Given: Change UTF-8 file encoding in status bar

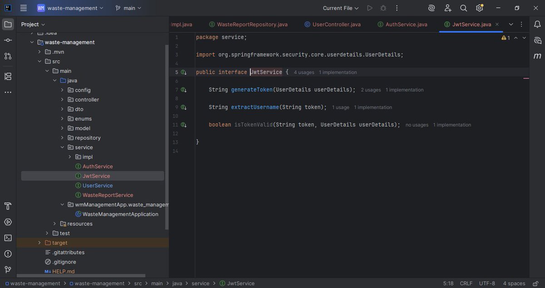Looking at the screenshot, I should 487,283.
